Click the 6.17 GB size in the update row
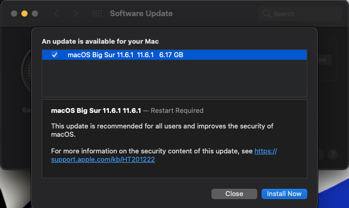This screenshot has height=208, width=349. [x=171, y=55]
